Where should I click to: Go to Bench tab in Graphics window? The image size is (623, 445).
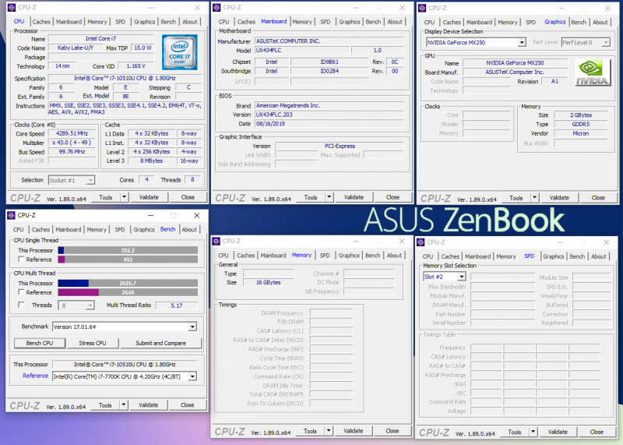coord(579,23)
